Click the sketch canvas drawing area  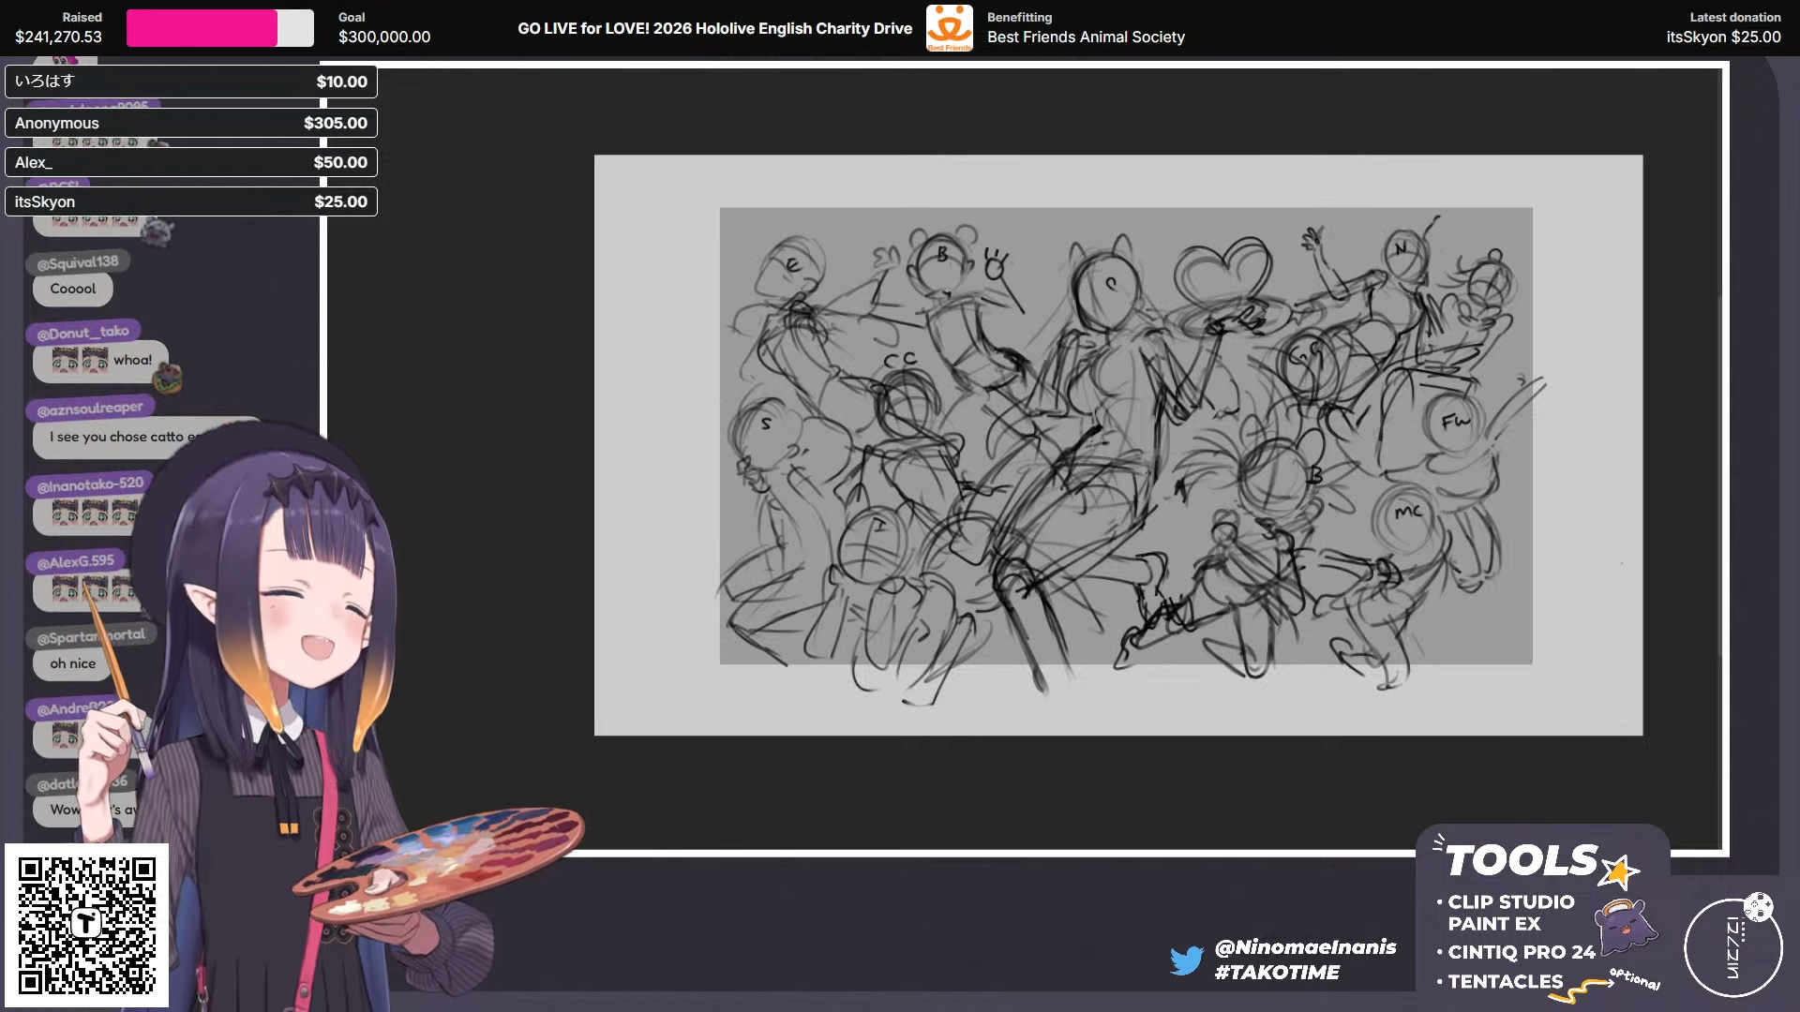1125,436
